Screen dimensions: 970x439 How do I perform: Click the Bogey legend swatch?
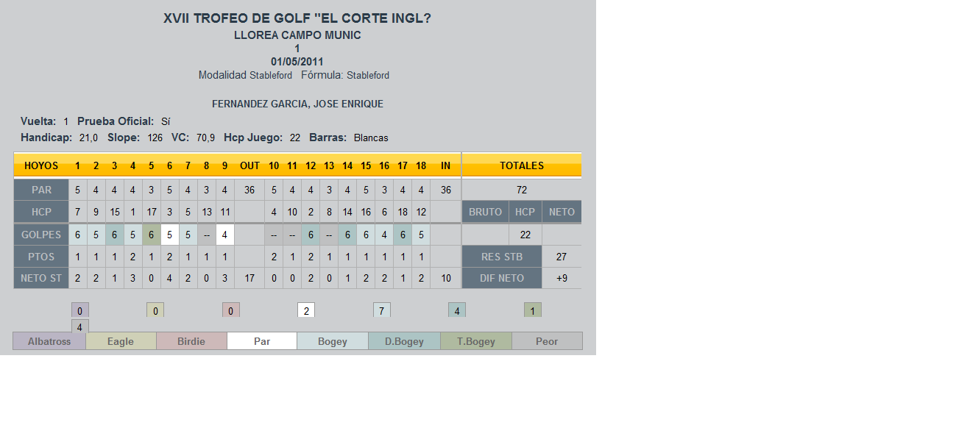333,341
